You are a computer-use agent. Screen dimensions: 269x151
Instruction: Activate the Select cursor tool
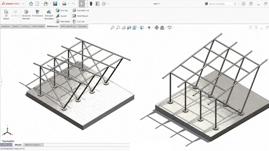point(81,4)
